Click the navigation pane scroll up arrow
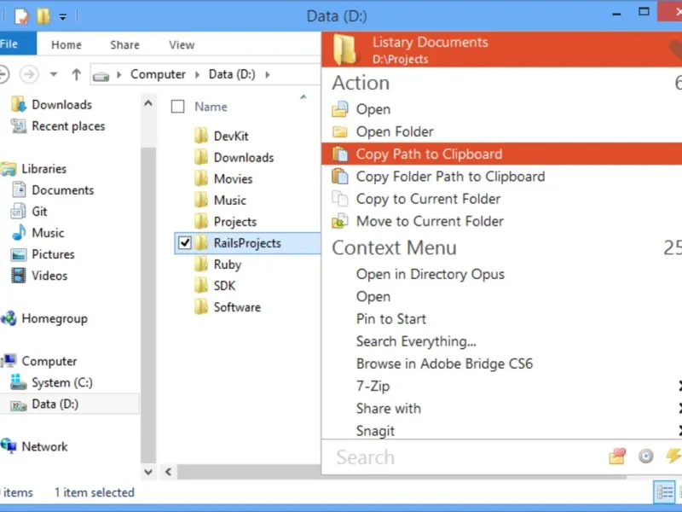Screen dimensions: 682x512 [x=148, y=103]
